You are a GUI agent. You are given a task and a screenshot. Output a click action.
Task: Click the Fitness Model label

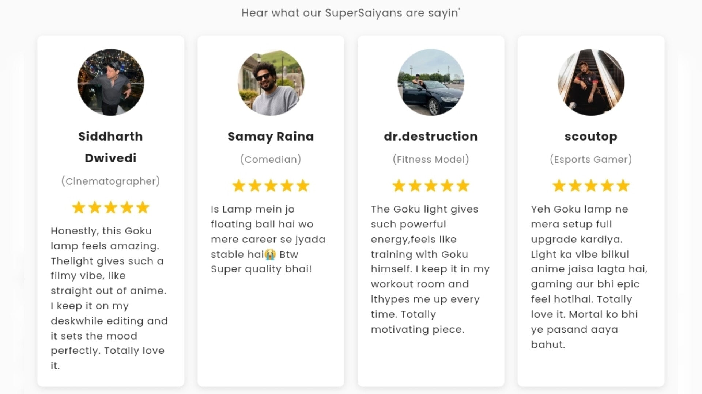[x=431, y=160]
